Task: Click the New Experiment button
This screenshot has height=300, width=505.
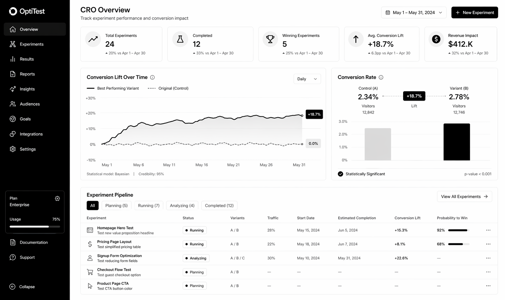Action: (x=475, y=12)
